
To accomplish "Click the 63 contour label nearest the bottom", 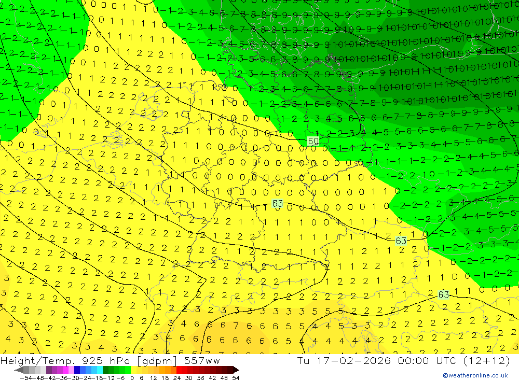I will pyautogui.click(x=443, y=294).
